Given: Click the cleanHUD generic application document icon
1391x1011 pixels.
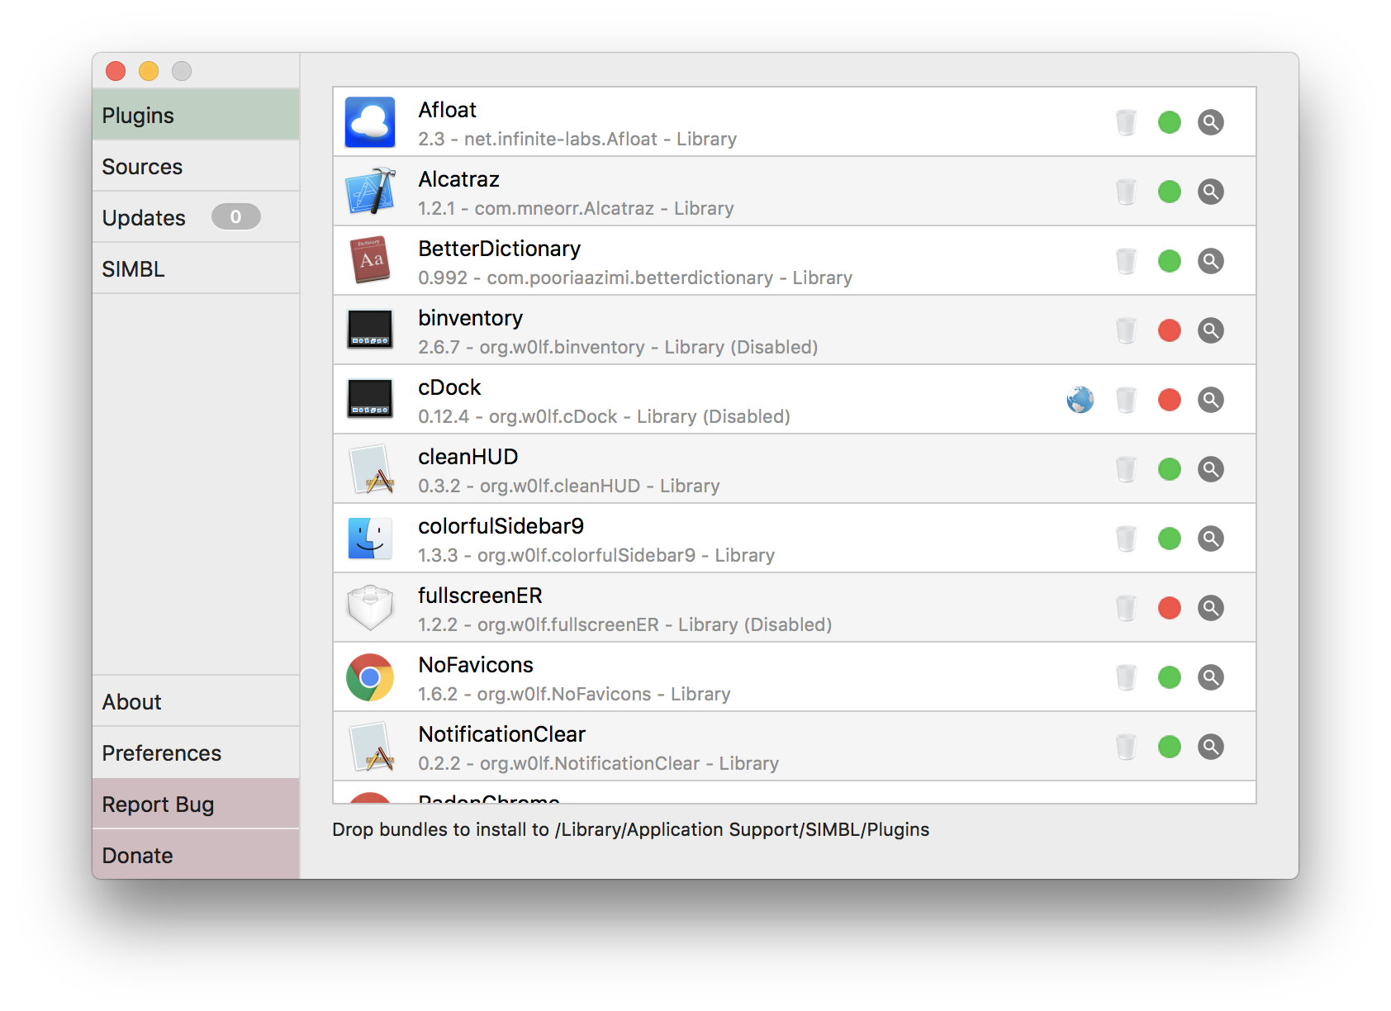Looking at the screenshot, I should point(371,469).
